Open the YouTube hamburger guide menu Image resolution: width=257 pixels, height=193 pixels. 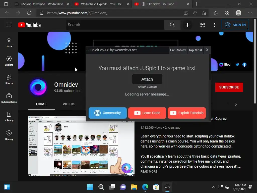point(9,25)
